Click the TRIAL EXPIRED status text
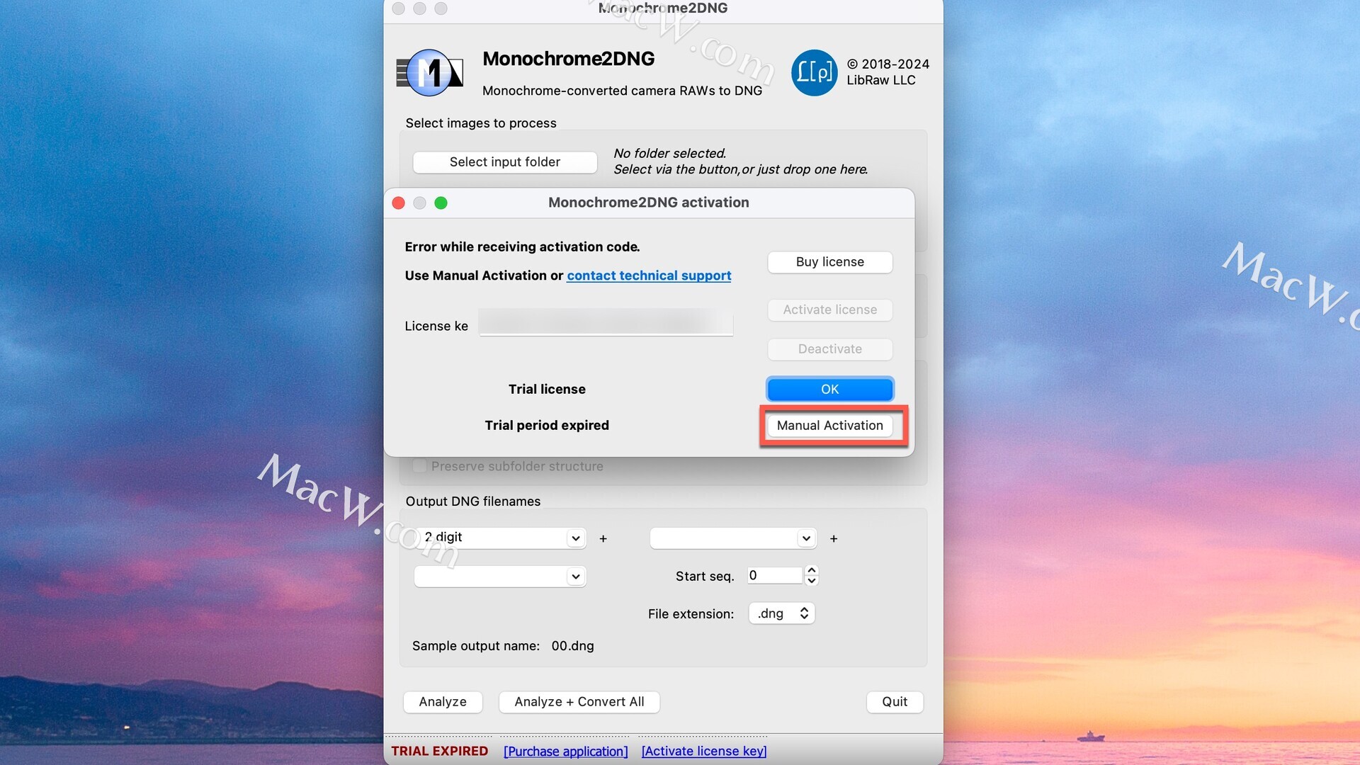 (x=439, y=752)
